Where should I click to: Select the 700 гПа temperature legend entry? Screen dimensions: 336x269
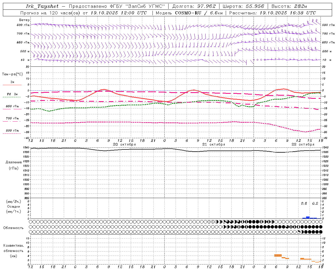12,118
